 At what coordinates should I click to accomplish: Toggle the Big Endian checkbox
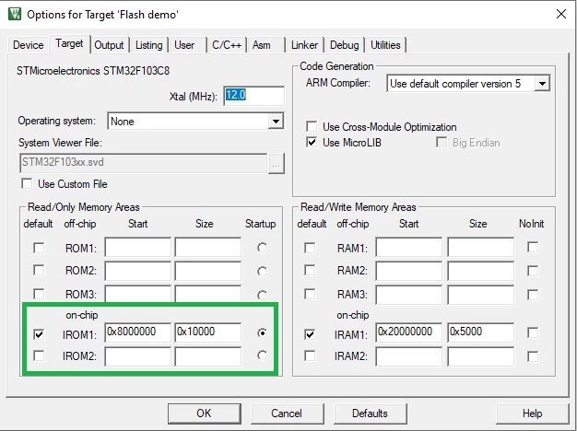point(442,143)
